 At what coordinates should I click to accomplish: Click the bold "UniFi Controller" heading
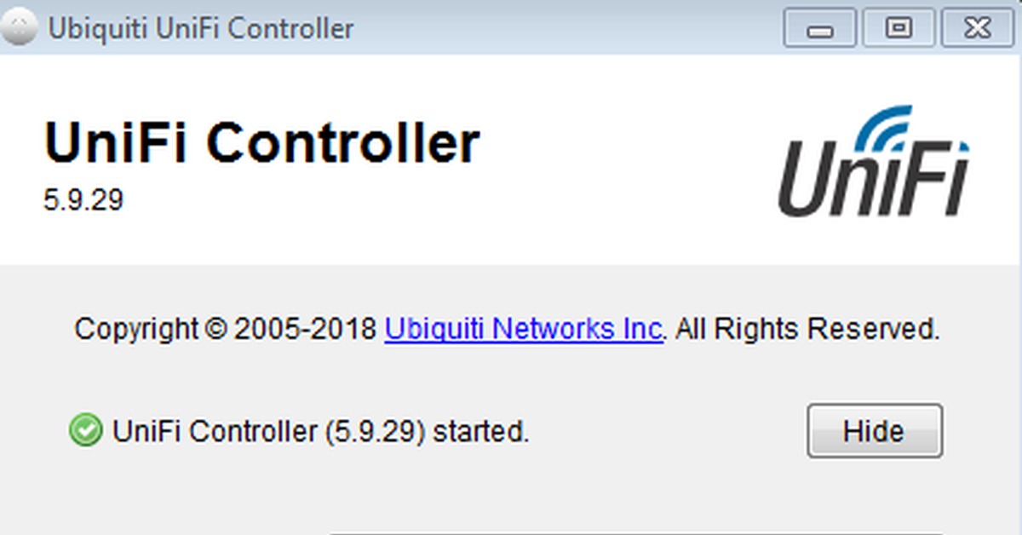click(262, 142)
